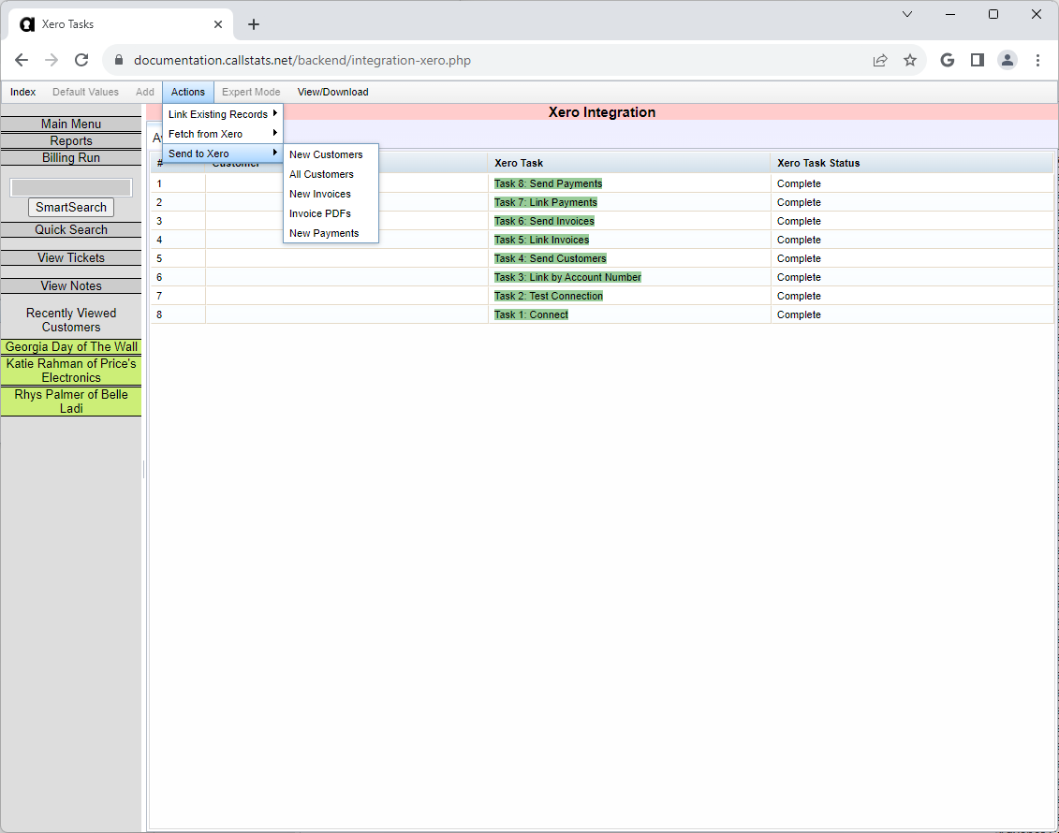Open Georgia Day of The Wall customer
The image size is (1059, 833).
pos(71,347)
